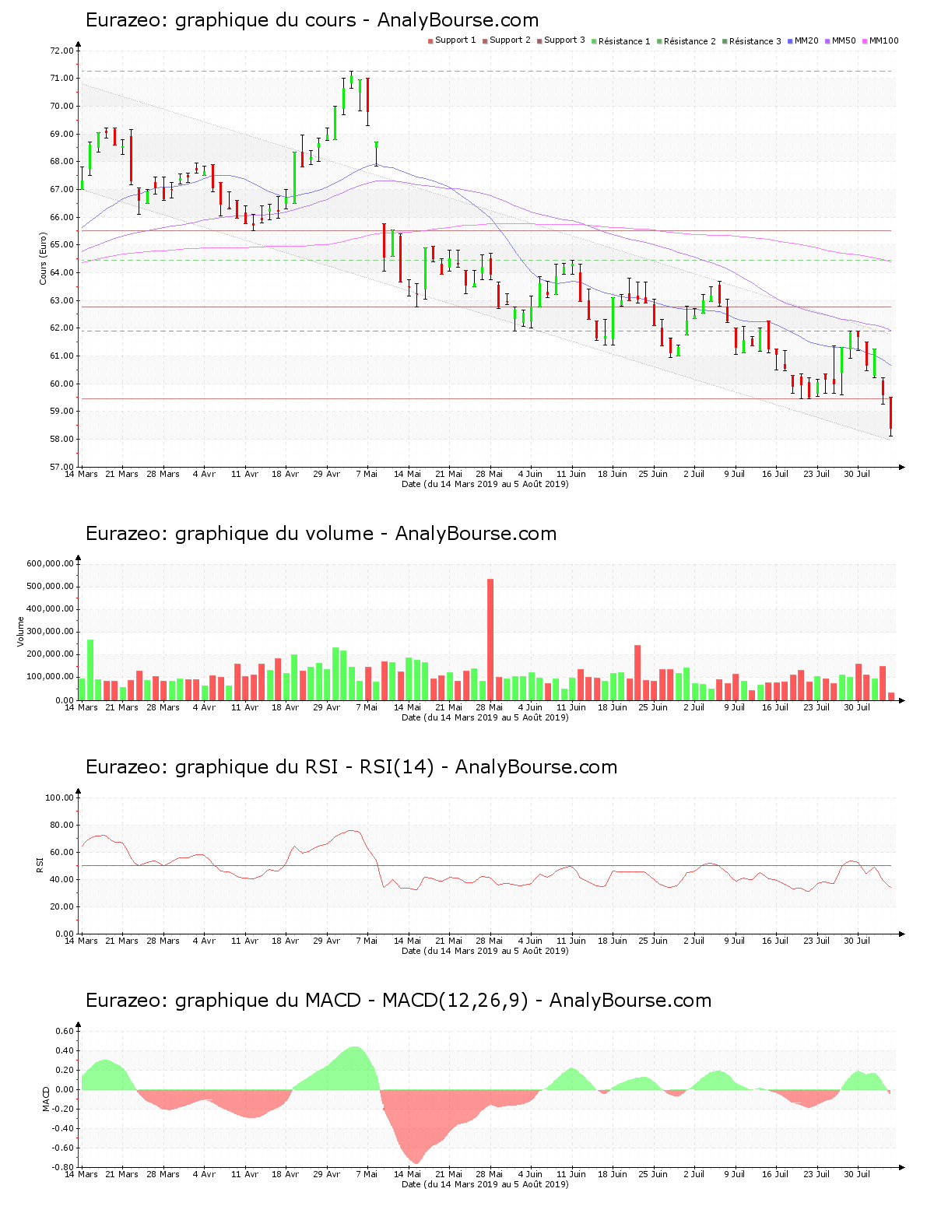934x1206 pixels.
Task: Click the MM20 moving average legend entry
Action: pos(803,40)
